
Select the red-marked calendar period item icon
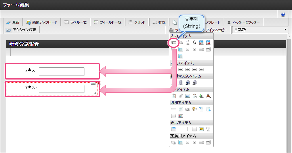pos(208,42)
